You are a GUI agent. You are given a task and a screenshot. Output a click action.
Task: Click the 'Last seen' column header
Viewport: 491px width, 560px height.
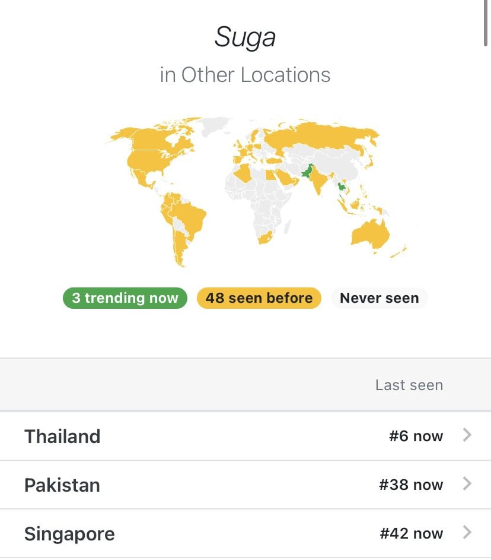(409, 385)
